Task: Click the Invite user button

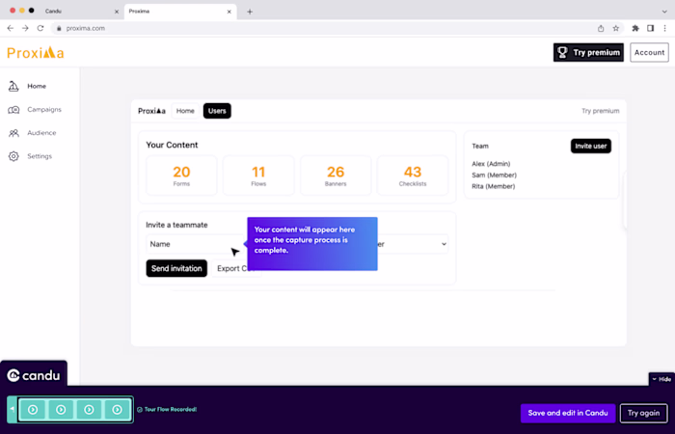Action: (590, 146)
